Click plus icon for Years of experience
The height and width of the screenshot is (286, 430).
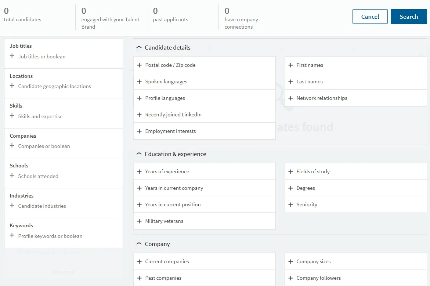139,172
